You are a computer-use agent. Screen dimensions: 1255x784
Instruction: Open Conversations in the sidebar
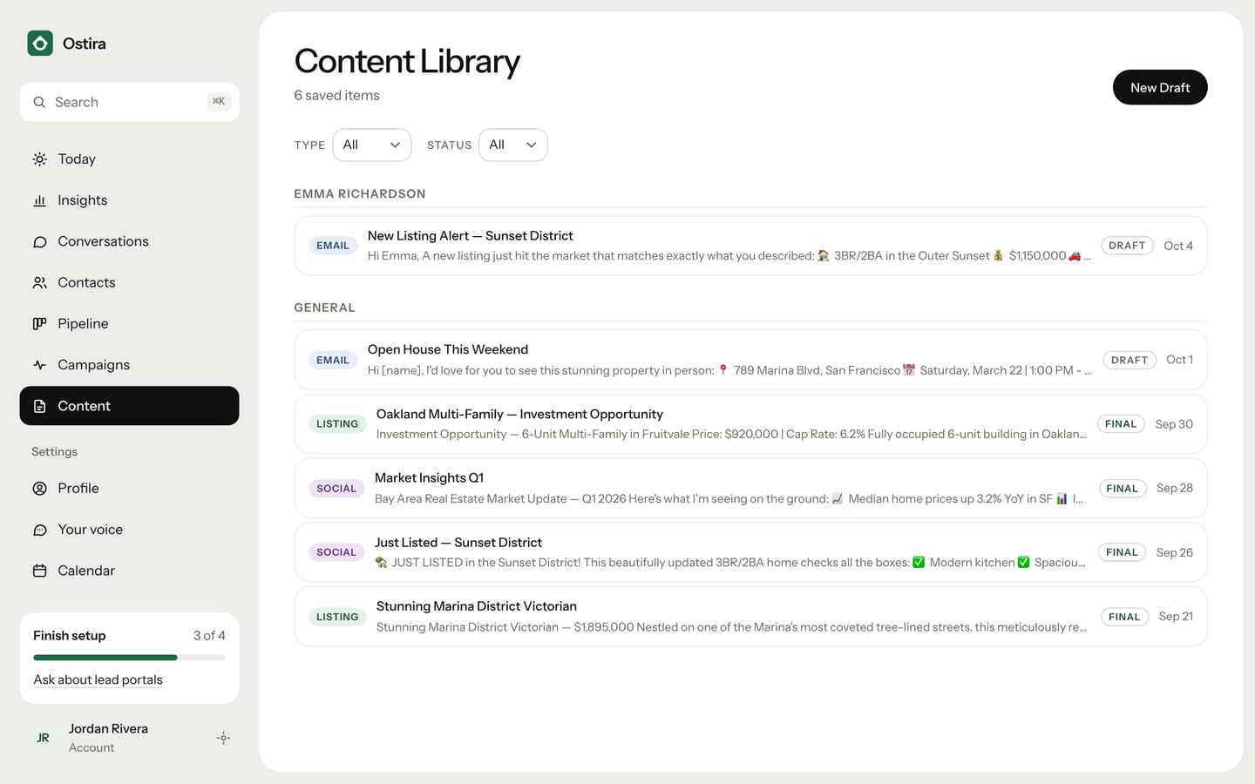tap(129, 241)
